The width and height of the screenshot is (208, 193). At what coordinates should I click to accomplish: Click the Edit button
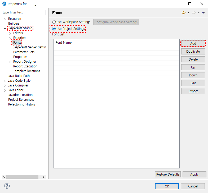click(193, 83)
